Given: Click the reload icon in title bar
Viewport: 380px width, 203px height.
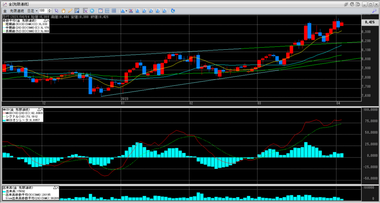Looking at the screenshot, I should [x=352, y=4].
